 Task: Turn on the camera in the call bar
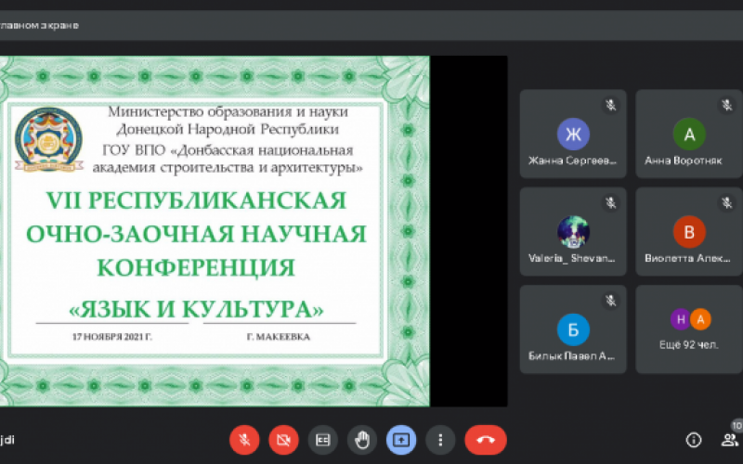[284, 440]
